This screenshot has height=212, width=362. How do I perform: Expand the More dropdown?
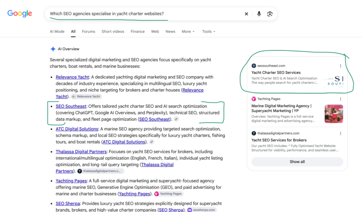pyautogui.click(x=188, y=31)
